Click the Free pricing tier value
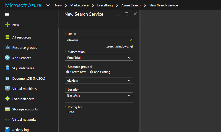221x132 pixels. point(71,112)
